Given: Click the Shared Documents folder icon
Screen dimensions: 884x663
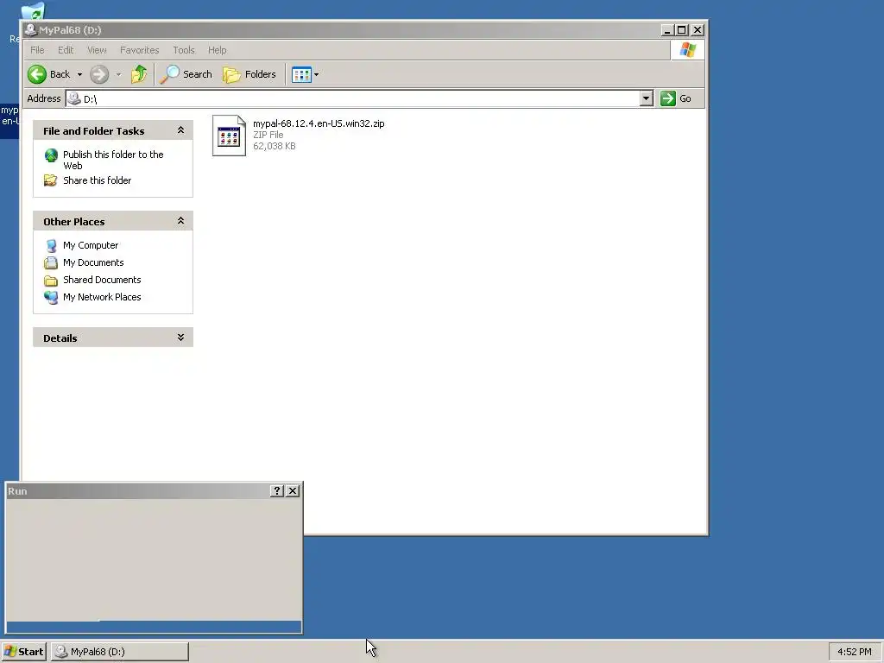Looking at the screenshot, I should pyautogui.click(x=51, y=281).
